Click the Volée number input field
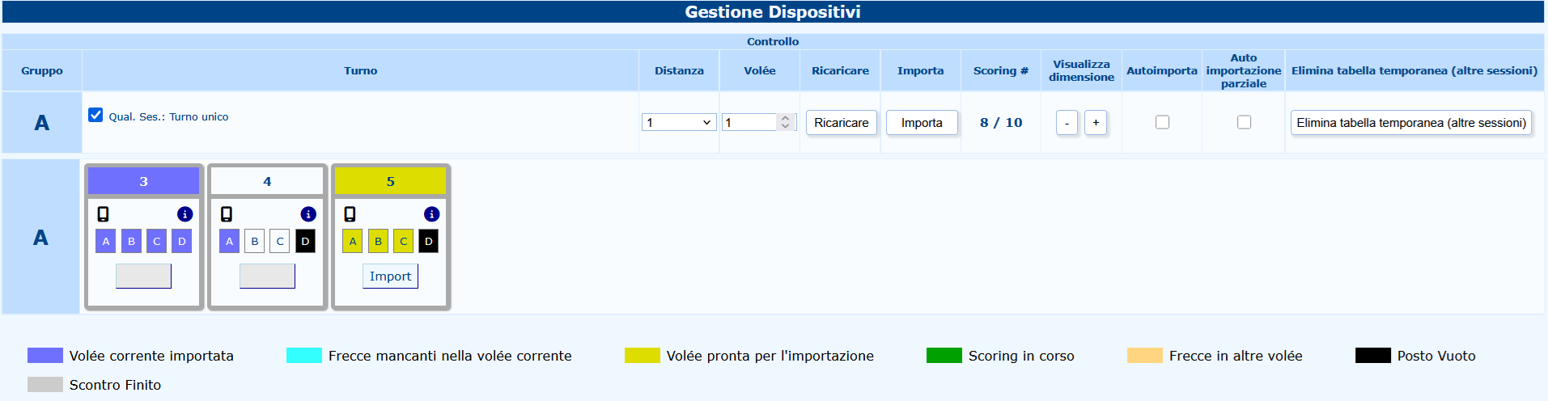 pyautogui.click(x=750, y=122)
